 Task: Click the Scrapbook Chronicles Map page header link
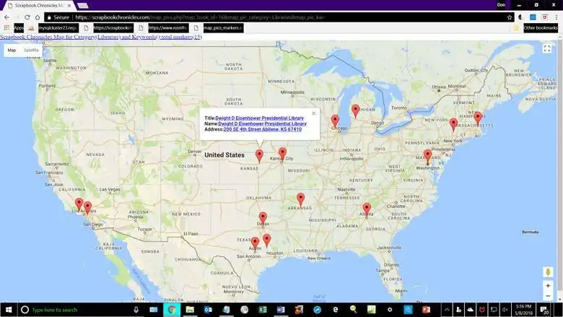101,37
